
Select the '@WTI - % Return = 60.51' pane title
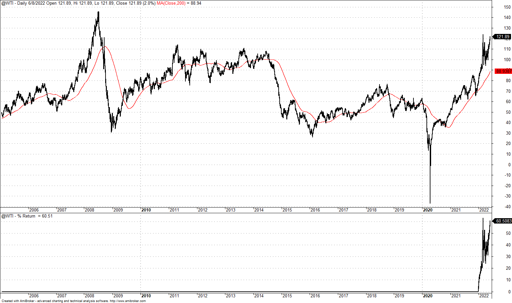27,216
